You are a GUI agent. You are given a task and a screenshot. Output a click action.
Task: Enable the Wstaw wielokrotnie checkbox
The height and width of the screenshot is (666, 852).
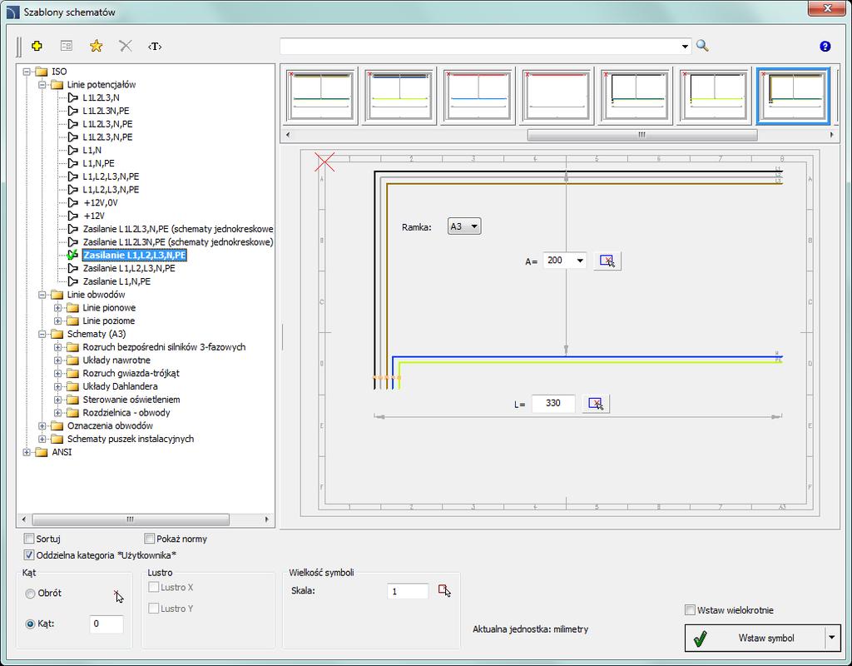(x=690, y=610)
